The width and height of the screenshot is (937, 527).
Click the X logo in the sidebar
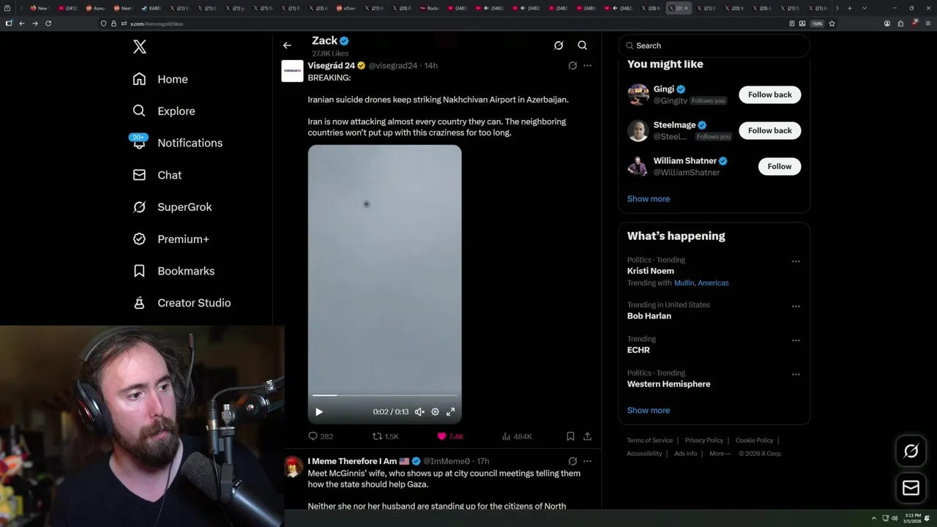tap(140, 47)
